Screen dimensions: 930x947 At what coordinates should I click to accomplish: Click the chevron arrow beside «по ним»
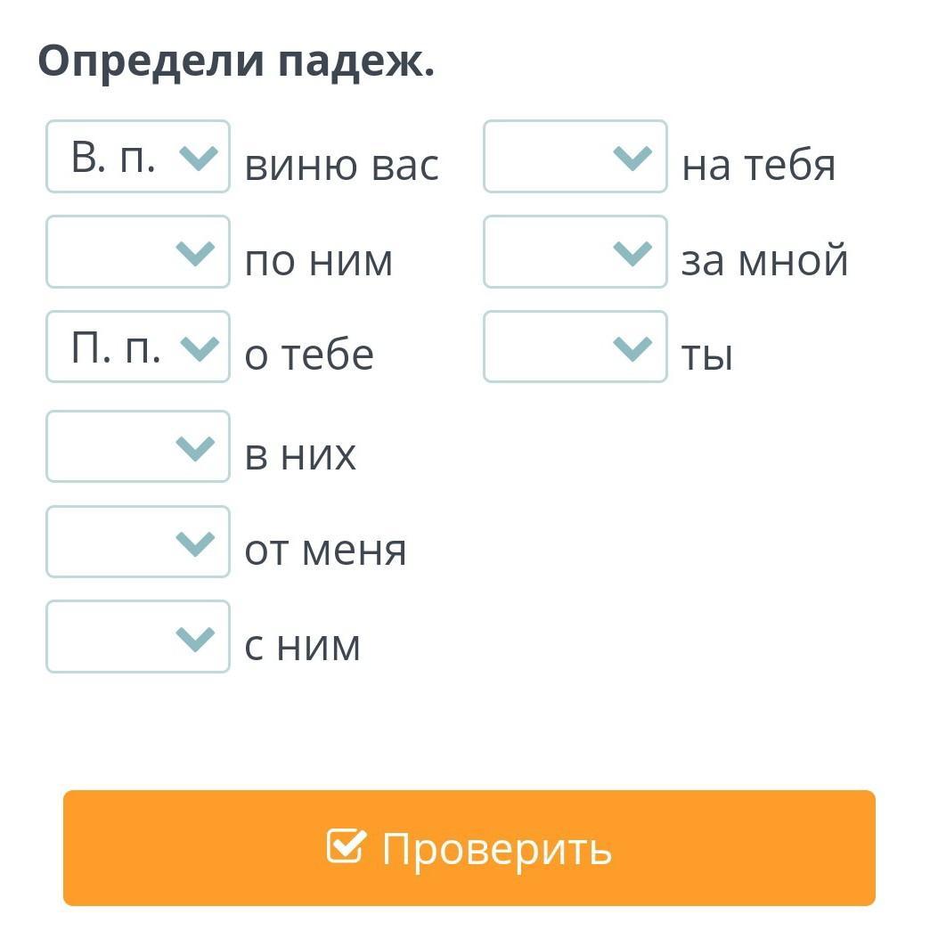point(196,254)
